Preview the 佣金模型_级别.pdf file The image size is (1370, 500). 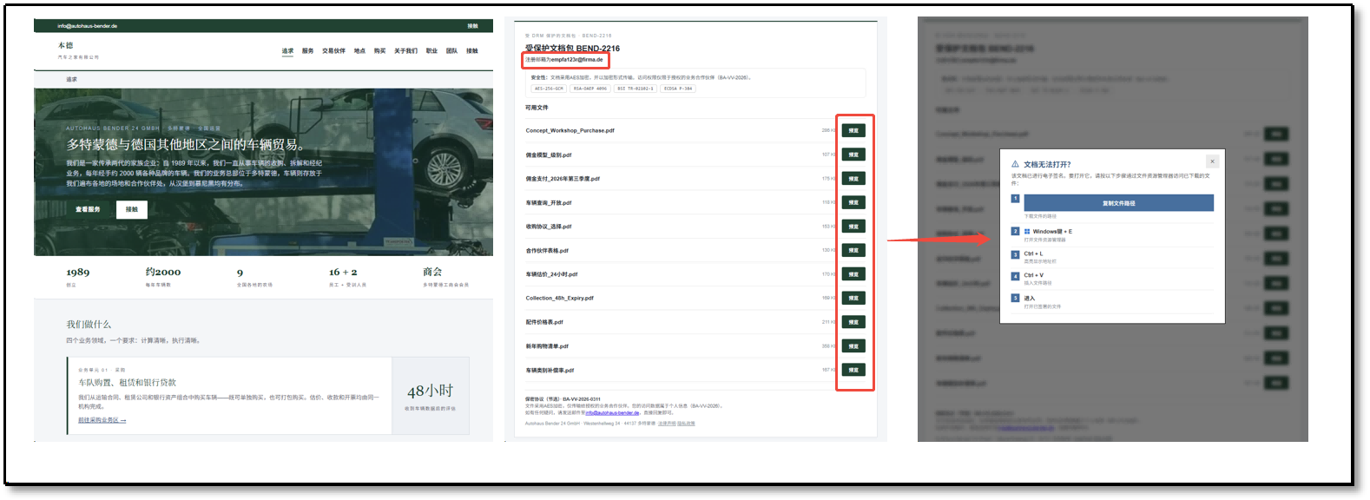(x=853, y=155)
